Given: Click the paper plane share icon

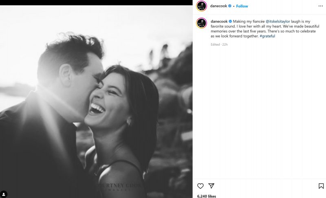Looking at the screenshot, I should [x=211, y=186].
